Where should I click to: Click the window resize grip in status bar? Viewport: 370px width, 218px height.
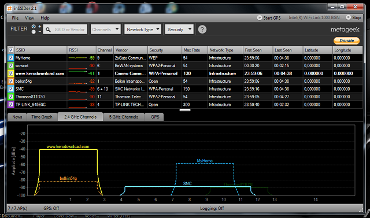361,209
